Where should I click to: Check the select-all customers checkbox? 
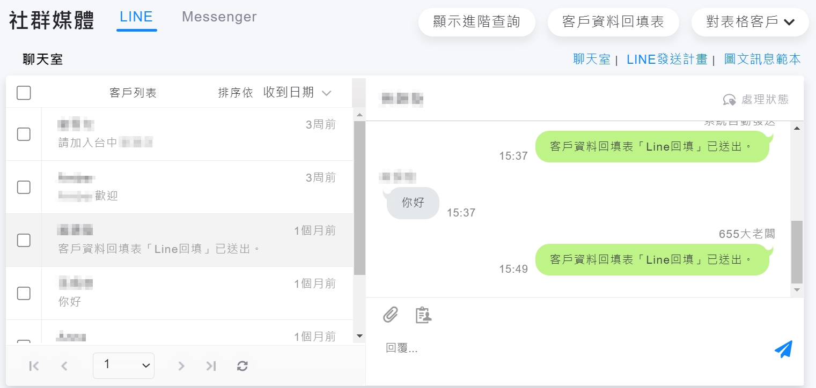point(24,93)
